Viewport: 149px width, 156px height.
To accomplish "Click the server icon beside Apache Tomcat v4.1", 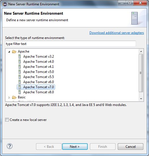I will pos(20,67).
